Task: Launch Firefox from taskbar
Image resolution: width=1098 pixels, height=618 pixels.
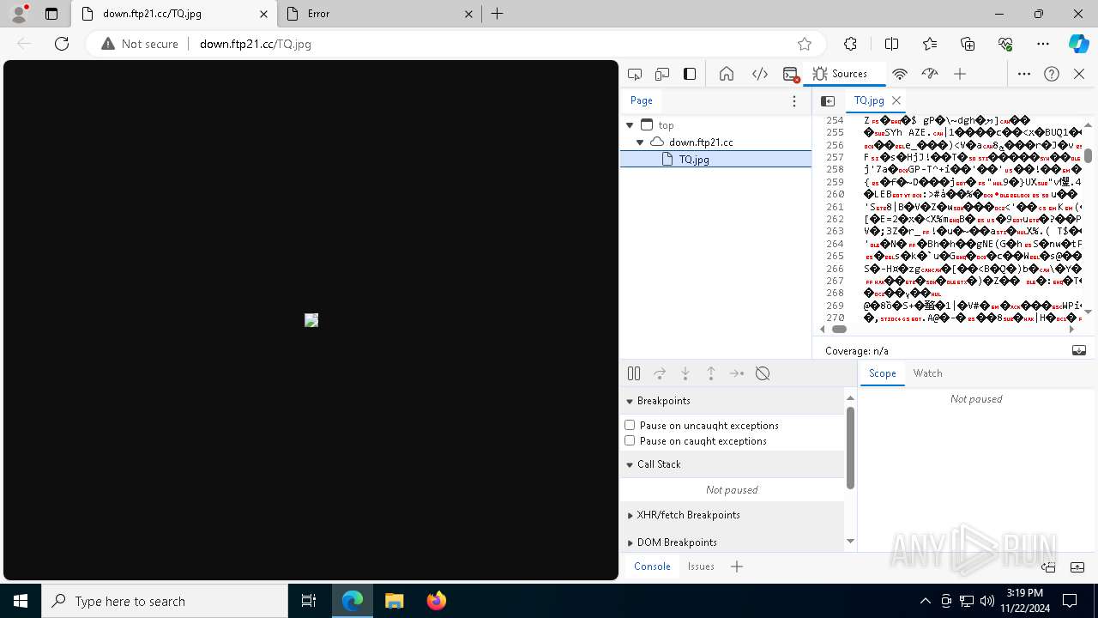Action: click(x=437, y=601)
